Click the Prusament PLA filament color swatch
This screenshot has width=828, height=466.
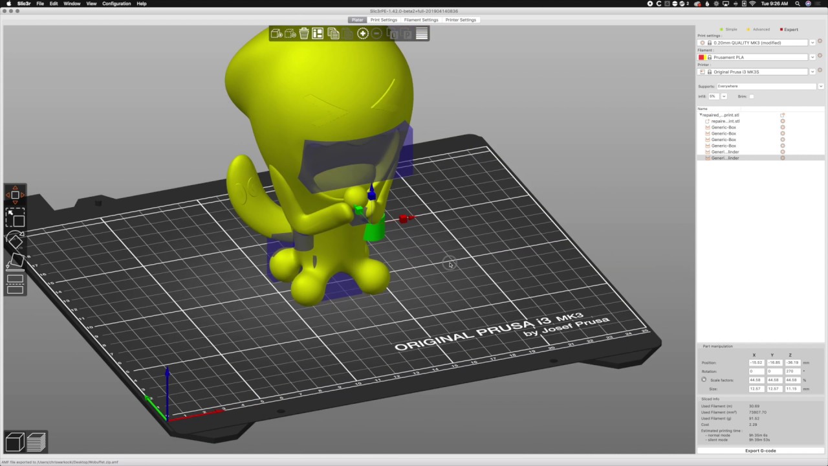pos(703,57)
